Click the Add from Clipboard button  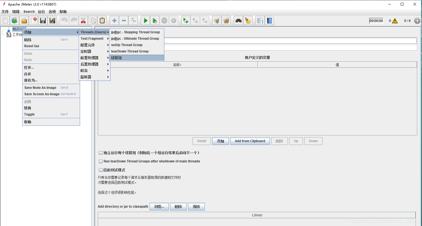250,141
